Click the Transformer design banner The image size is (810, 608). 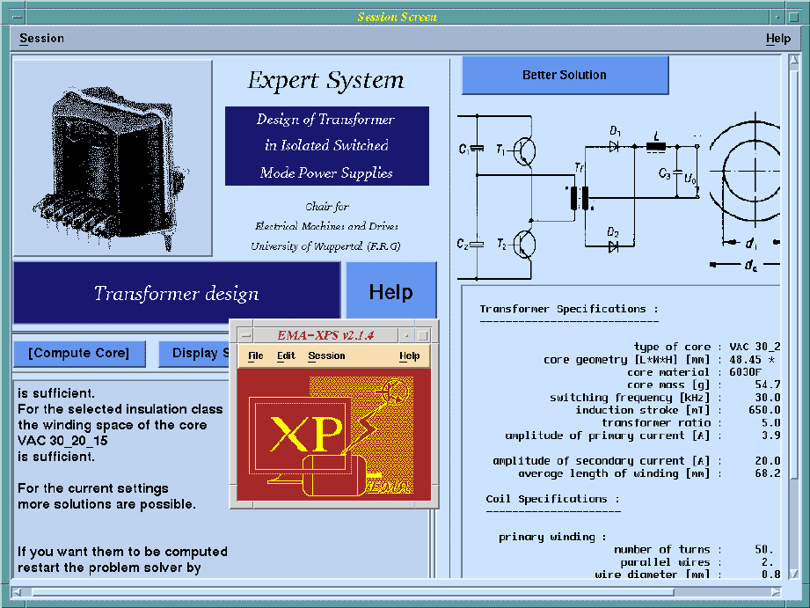click(176, 293)
